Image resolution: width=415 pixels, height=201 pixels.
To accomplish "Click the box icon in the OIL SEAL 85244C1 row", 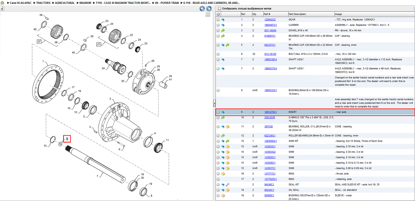I will [x=228, y=190].
